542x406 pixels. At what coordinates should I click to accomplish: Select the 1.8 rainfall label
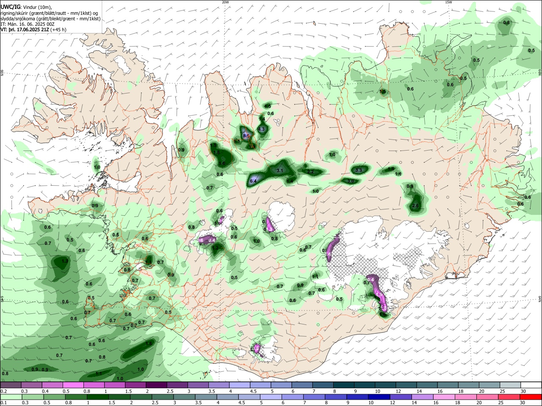pyautogui.click(x=216, y=152)
